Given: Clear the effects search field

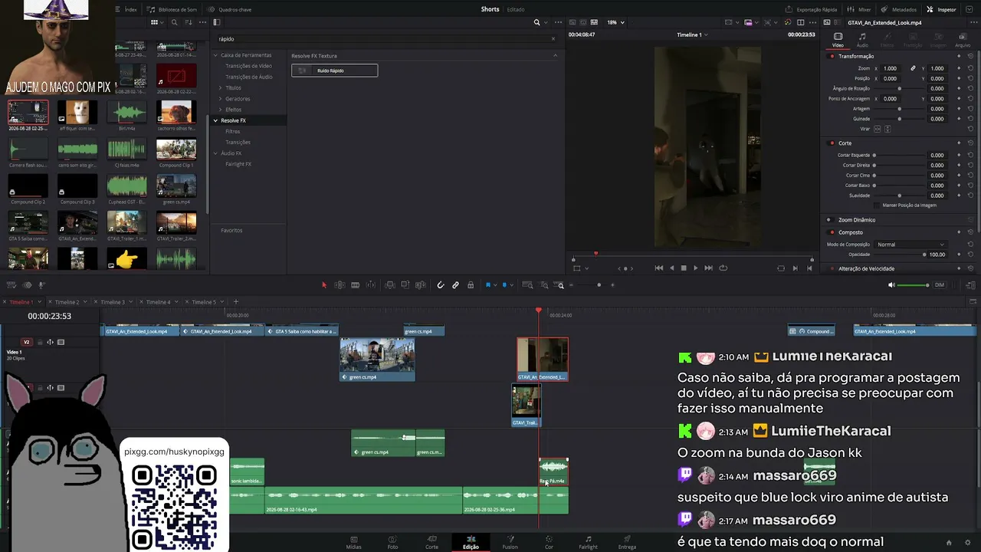Looking at the screenshot, I should (553, 39).
